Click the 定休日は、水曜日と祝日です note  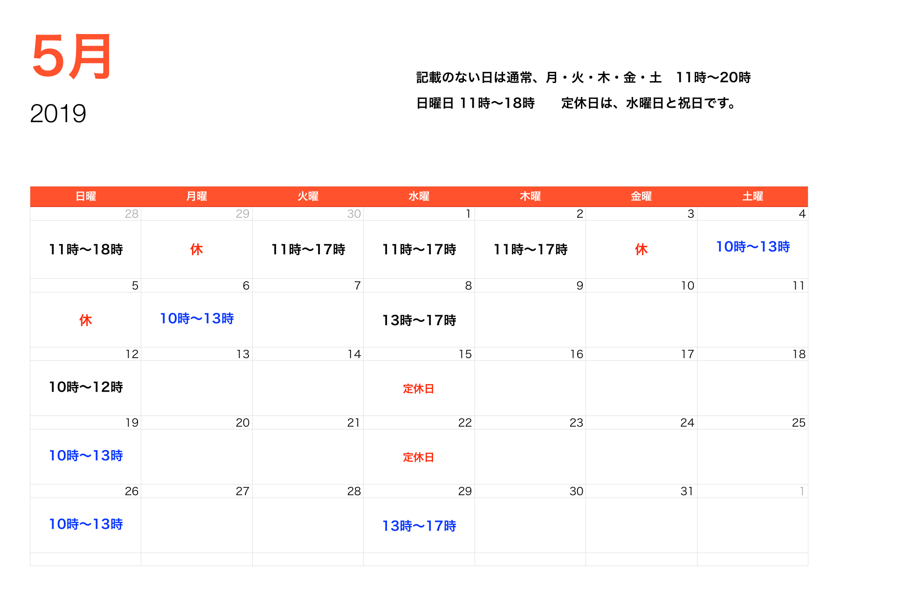pos(649,103)
